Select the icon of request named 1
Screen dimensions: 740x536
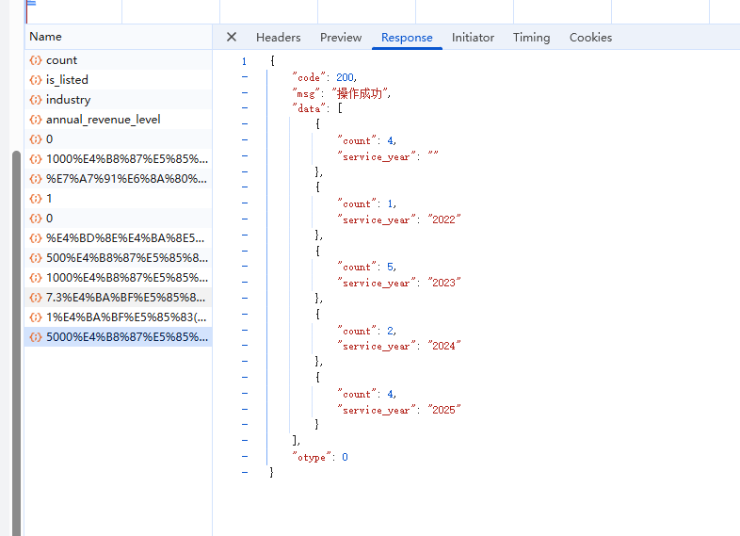pyautogui.click(x=36, y=199)
